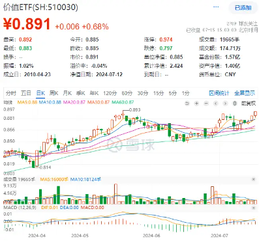Image resolution: width=259 pixels, height=241 pixels.
Task: Switch to the 分时 intraday tab
Action: (x=11, y=93)
